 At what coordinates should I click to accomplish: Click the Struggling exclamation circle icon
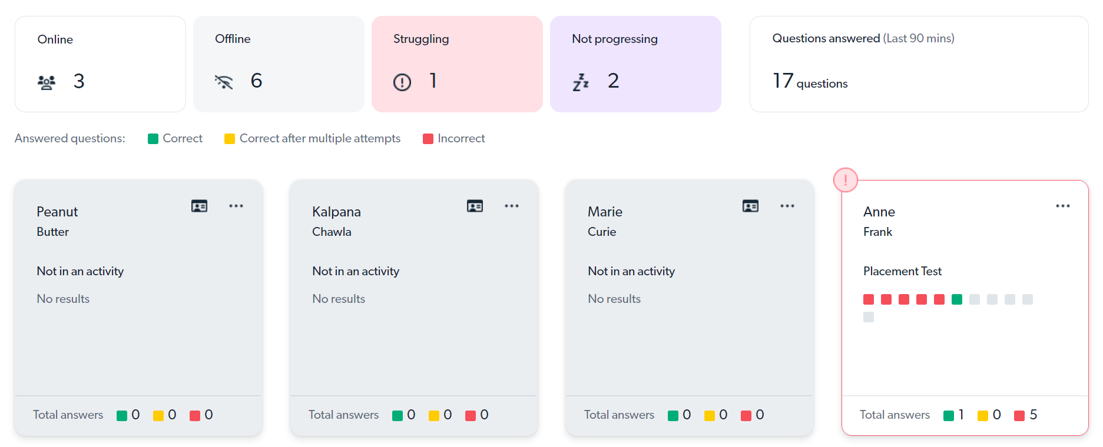(x=402, y=82)
